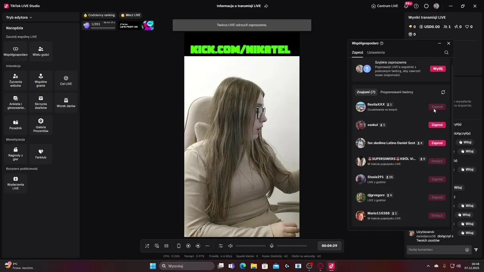Open Microsoft Edge from taskbar
Viewport: 484px width, 272px height.
tap(243, 266)
